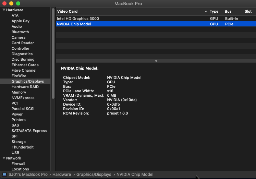Click SJ01's MacBook Pro in path bar
The image size is (256, 179).
(28, 175)
